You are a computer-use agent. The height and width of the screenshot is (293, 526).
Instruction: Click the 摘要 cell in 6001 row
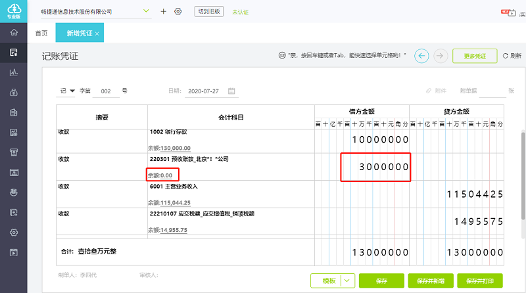[102, 194]
